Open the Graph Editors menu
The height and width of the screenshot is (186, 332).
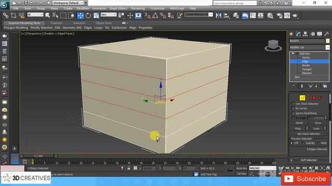tap(118, 8)
